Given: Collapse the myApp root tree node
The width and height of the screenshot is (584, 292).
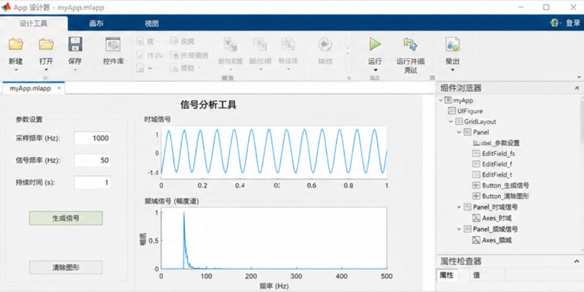Looking at the screenshot, I should click(x=441, y=100).
